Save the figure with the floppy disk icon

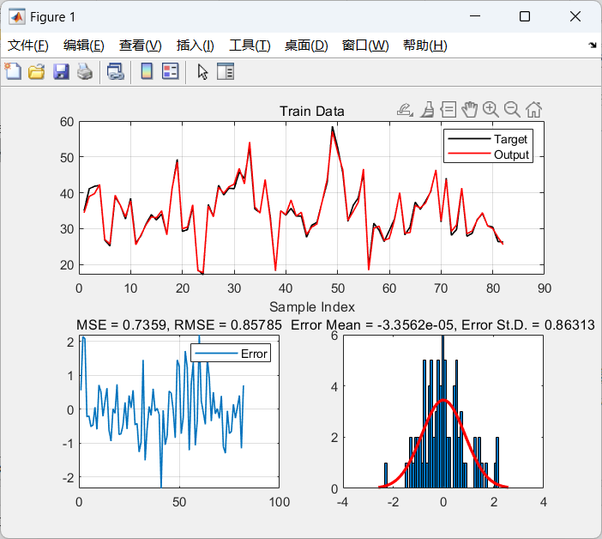pos(60,72)
